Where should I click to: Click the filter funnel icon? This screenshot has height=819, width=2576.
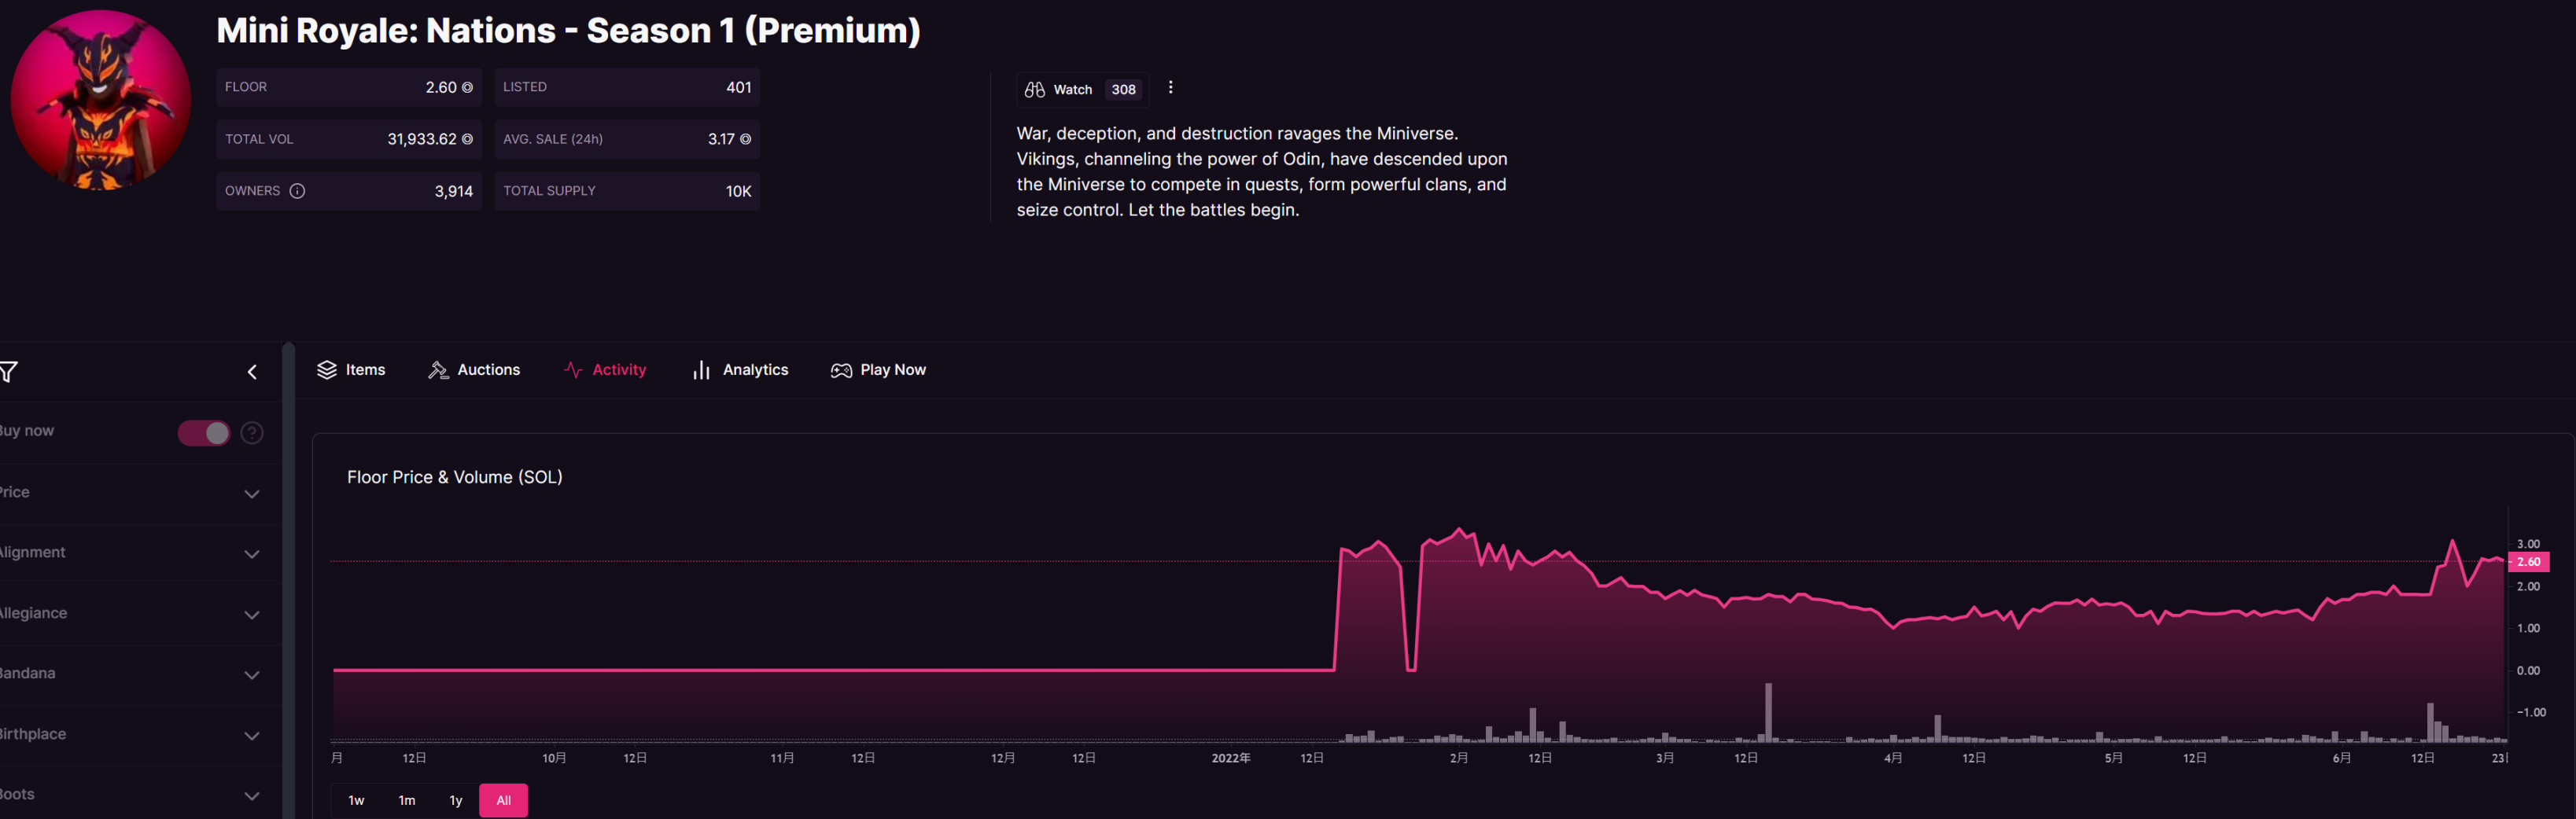click(x=9, y=373)
